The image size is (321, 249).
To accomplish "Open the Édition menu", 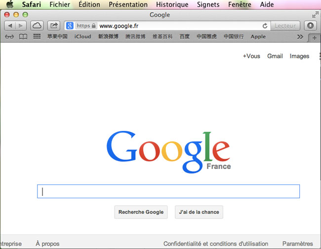I will [x=89, y=4].
